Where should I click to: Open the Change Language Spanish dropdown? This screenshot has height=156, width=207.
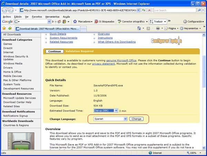tap(126, 119)
